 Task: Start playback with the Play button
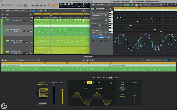point(45,5)
